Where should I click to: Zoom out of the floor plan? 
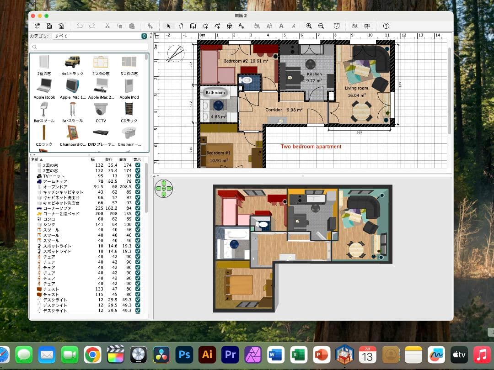point(321,26)
